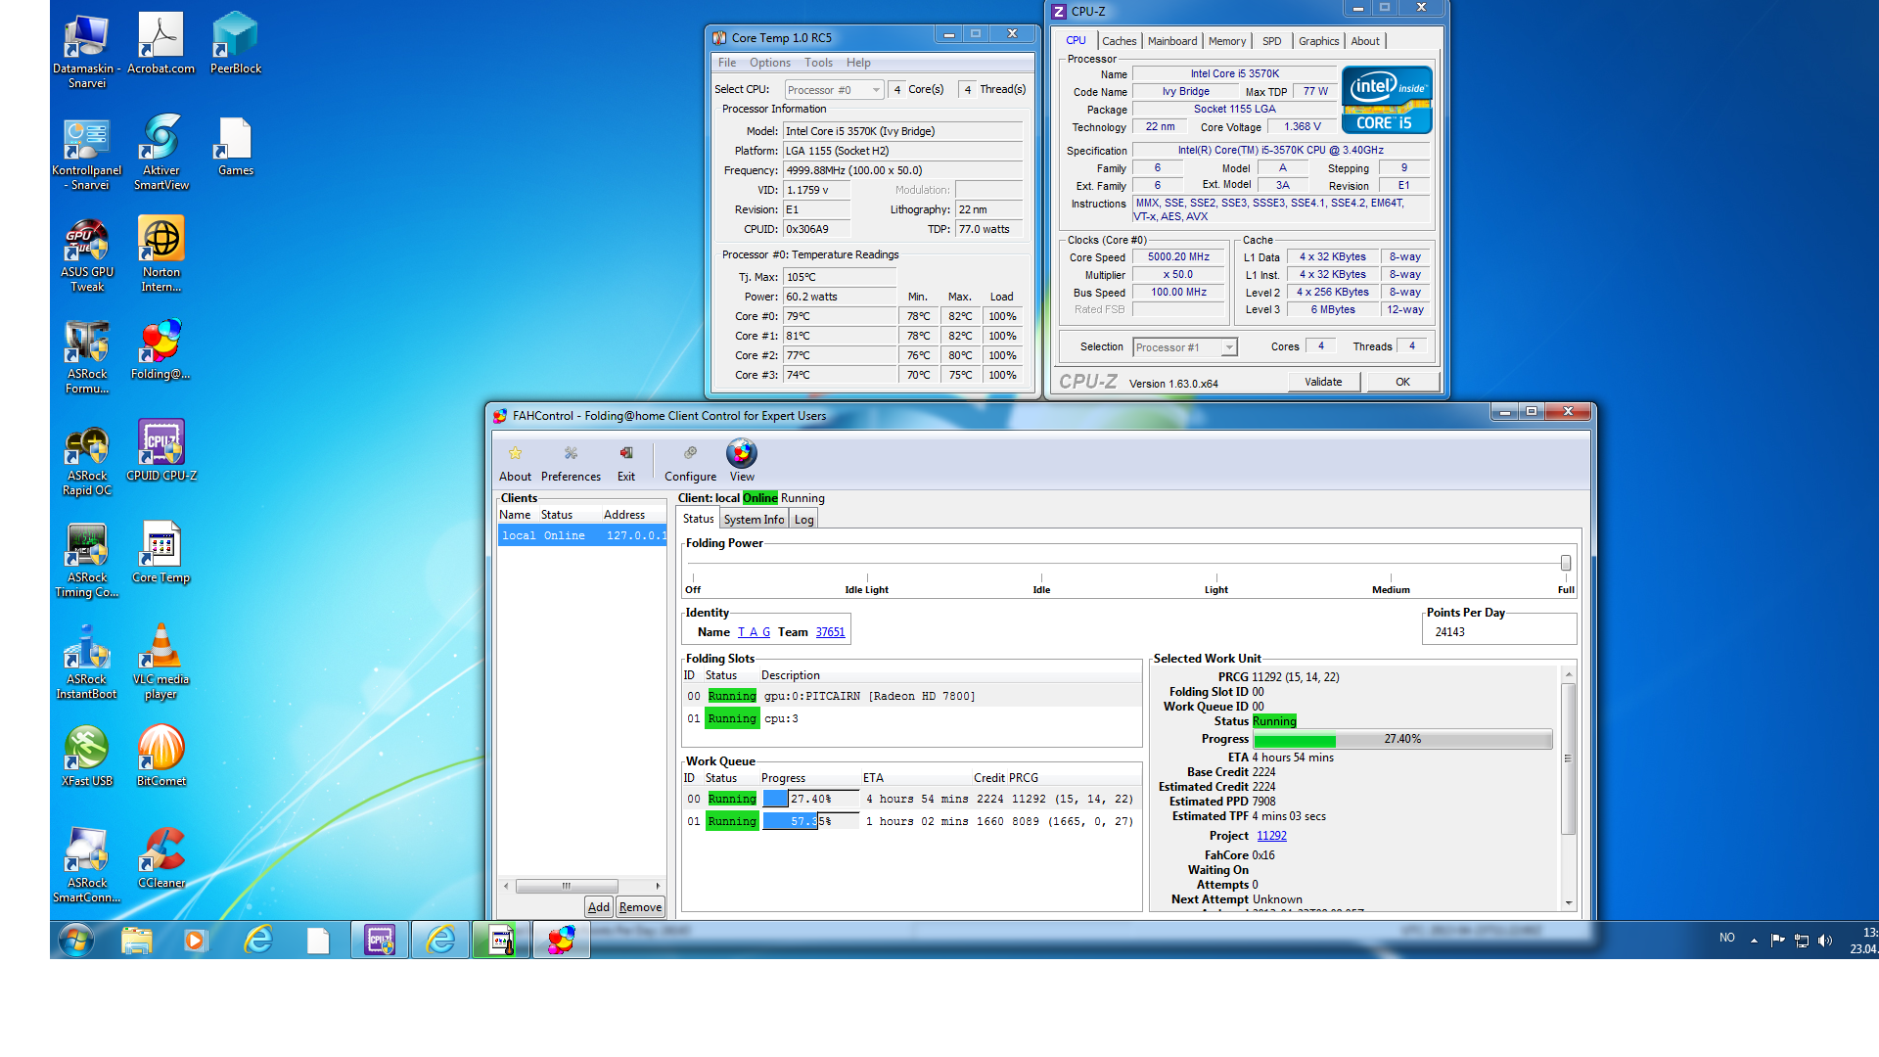The image size is (1879, 1057).
Task: Click Validate button in CPU-Z
Action: point(1323,382)
